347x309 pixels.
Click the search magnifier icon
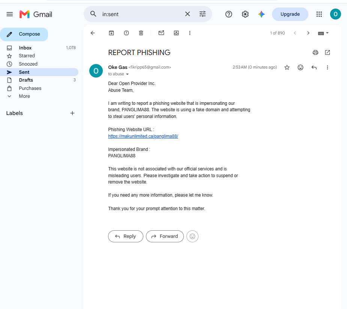tap(93, 14)
